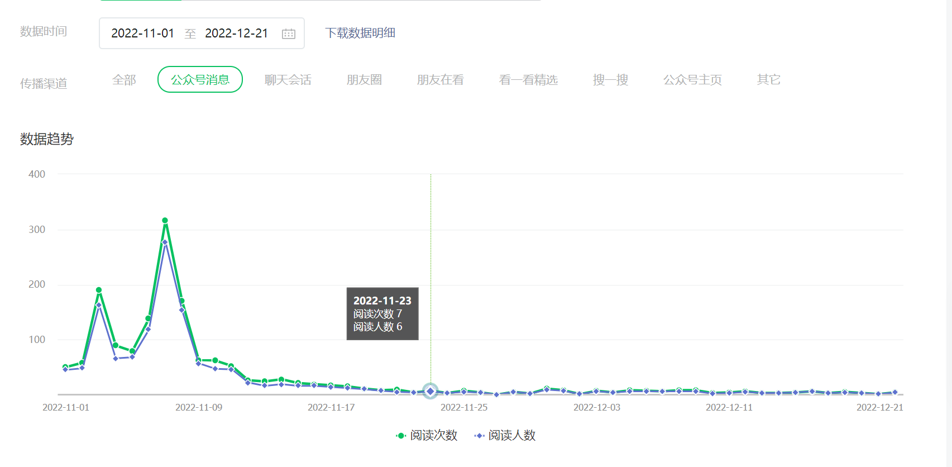Viewport: 952px width, 467px height.
Task: Click tooltip date 2022-11-23
Action: (x=382, y=301)
